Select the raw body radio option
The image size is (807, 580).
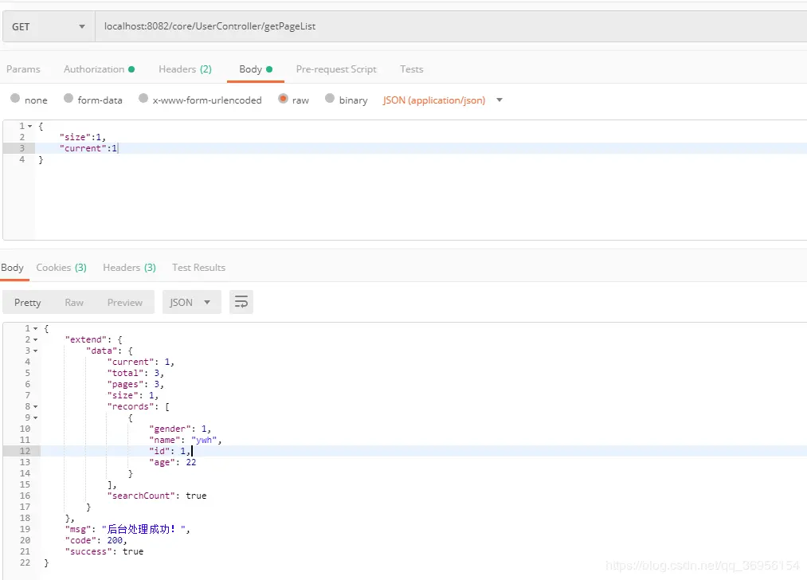[x=283, y=98]
